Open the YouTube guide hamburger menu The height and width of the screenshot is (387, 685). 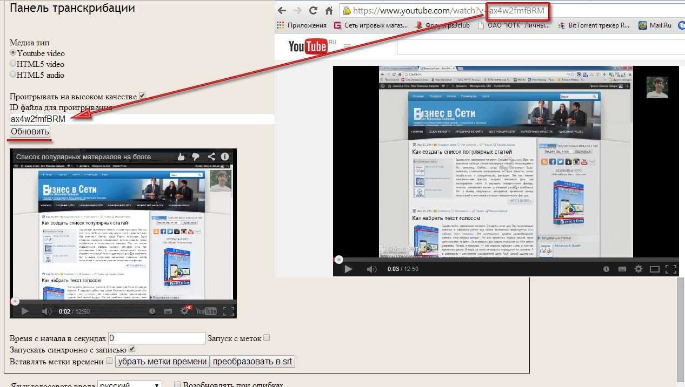(348, 46)
